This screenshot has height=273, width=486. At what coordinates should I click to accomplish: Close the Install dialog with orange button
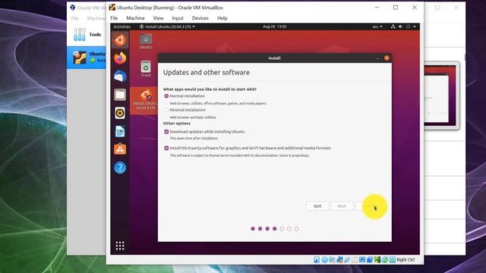point(387,58)
